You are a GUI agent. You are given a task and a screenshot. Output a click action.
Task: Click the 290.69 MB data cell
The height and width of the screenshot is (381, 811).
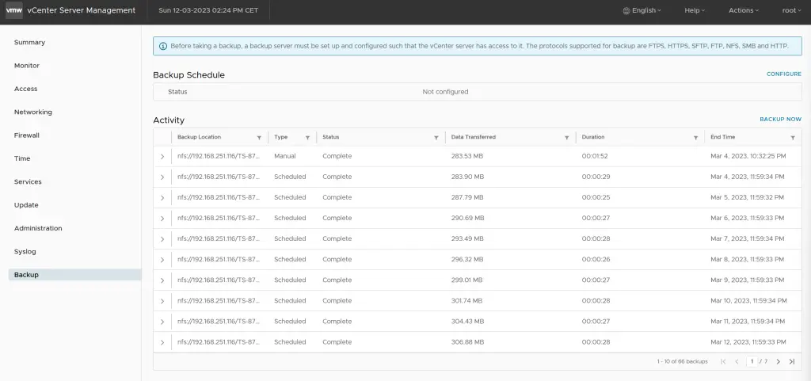point(467,218)
